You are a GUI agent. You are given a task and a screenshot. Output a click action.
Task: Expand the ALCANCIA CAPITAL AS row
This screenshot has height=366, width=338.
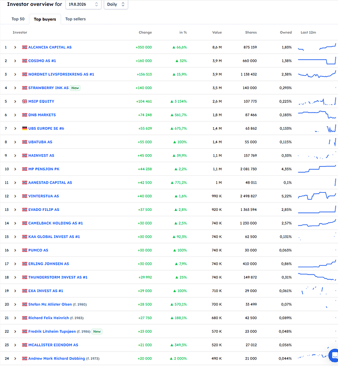15,47
